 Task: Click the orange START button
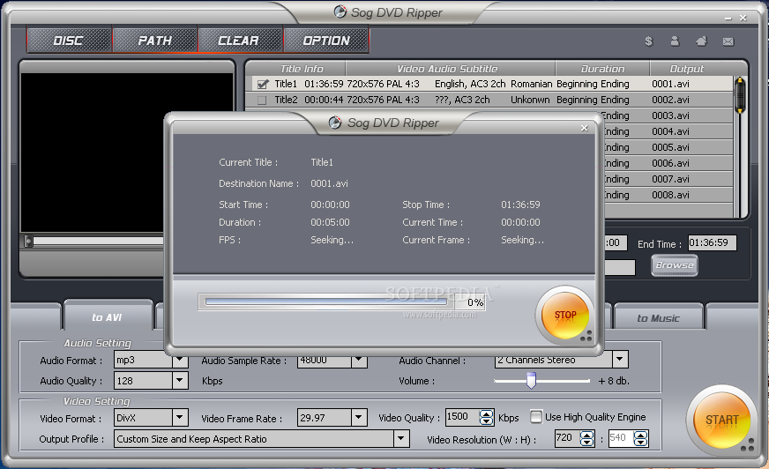tap(721, 420)
